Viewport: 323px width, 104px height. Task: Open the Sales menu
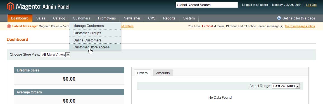click(41, 18)
